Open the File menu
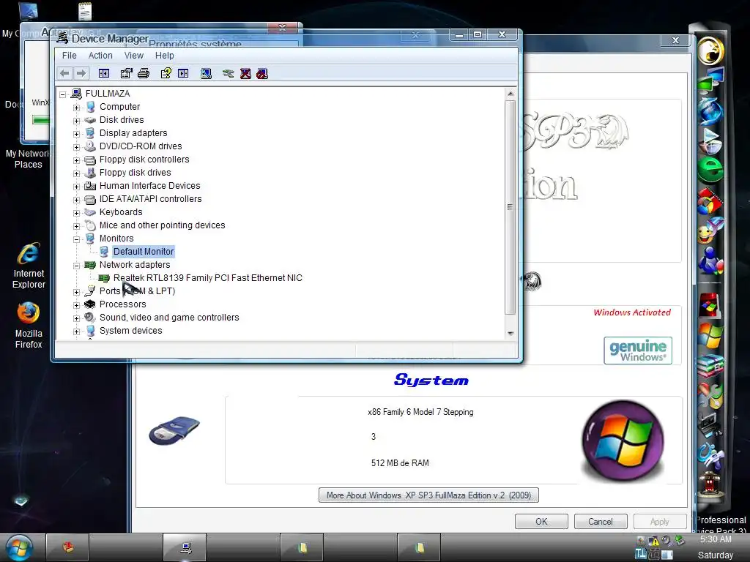The width and height of the screenshot is (750, 562). coord(70,56)
